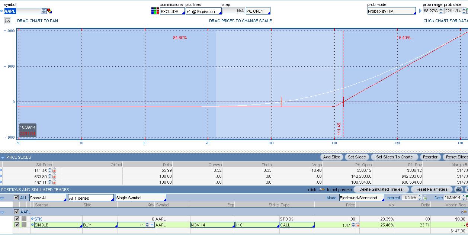468x235 pixels.
Task: Open the commissions EXCLUDE dropdown
Action: (172, 12)
